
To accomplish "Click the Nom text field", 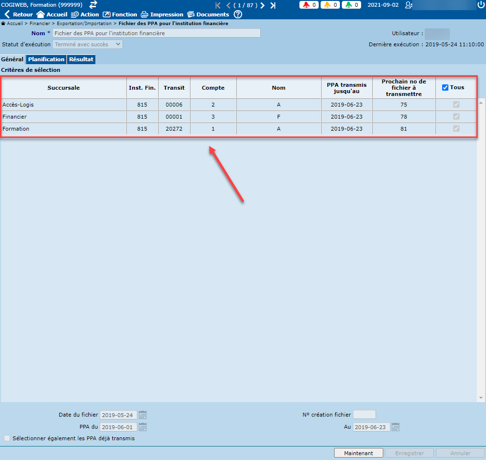I will pos(156,33).
